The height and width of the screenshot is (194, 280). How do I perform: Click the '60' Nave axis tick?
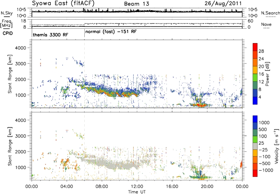(250, 21)
